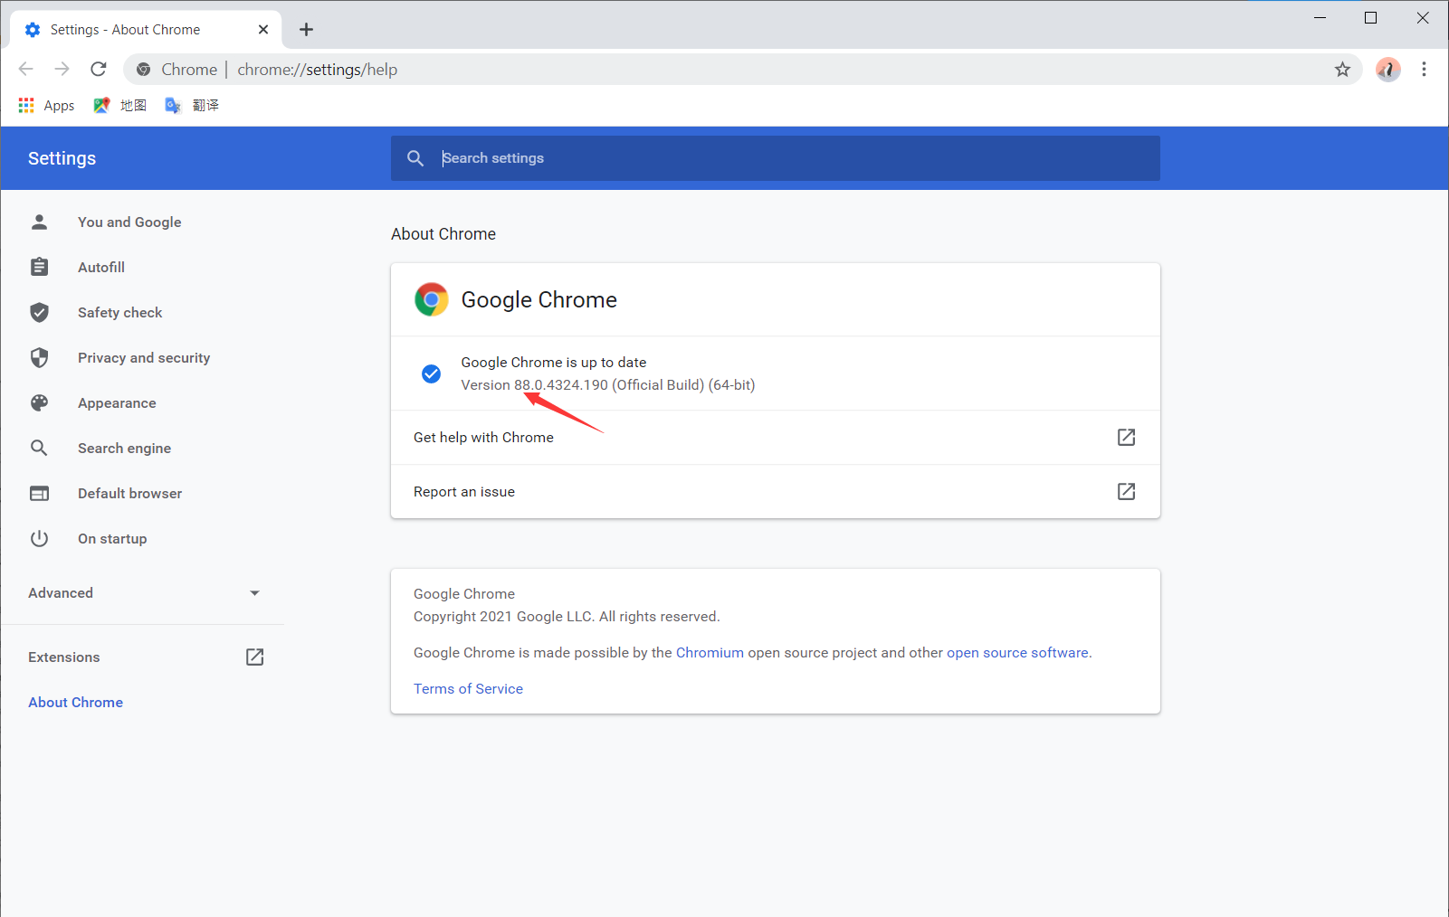Screen dimensions: 1449x917
Task: Click the magnifier icon in the search settings box
Action: coord(415,158)
